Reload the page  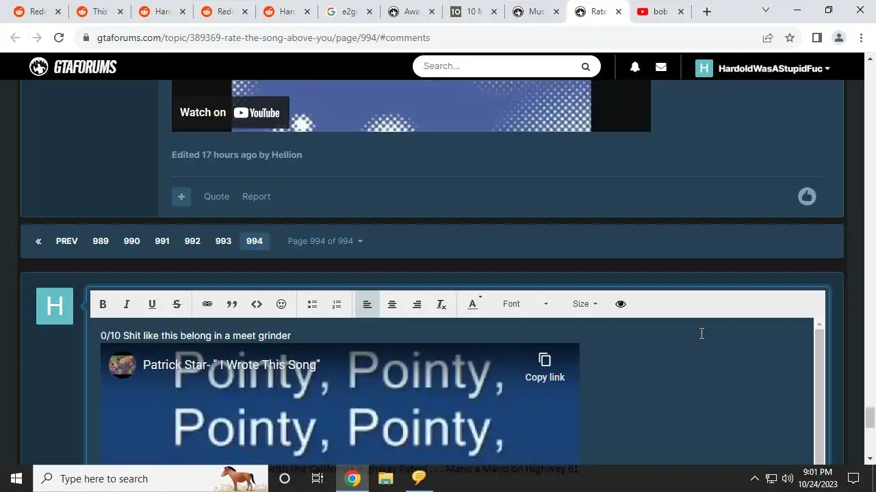point(59,38)
